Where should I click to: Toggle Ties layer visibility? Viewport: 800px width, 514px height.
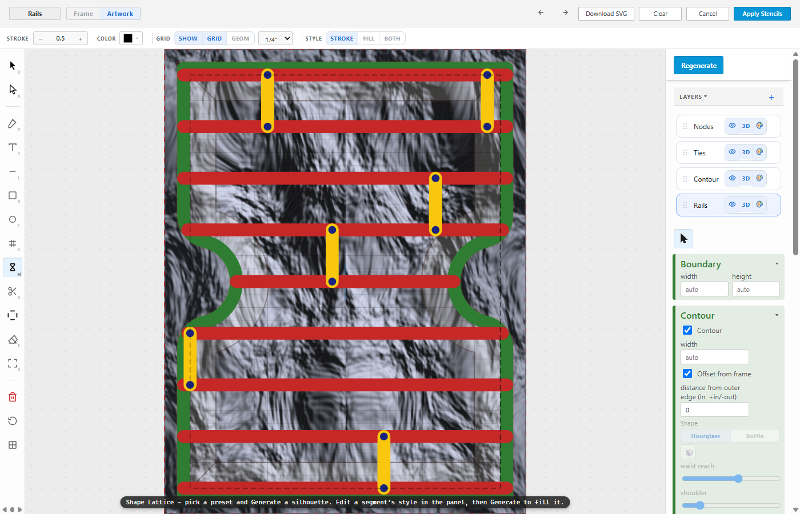tap(732, 152)
